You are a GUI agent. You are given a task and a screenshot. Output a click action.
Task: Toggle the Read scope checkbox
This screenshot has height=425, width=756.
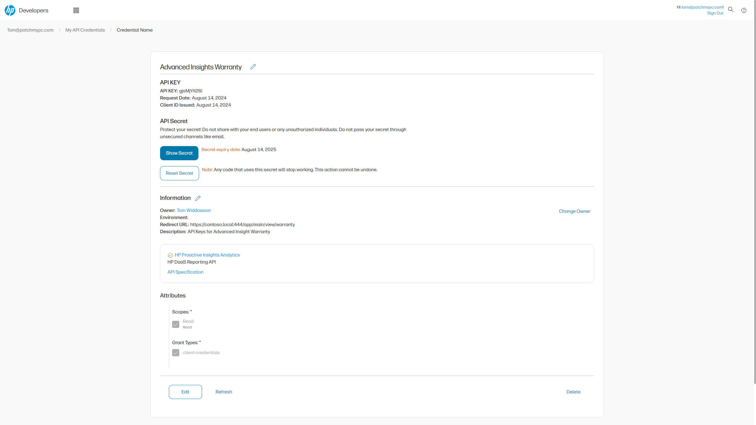[x=176, y=324]
